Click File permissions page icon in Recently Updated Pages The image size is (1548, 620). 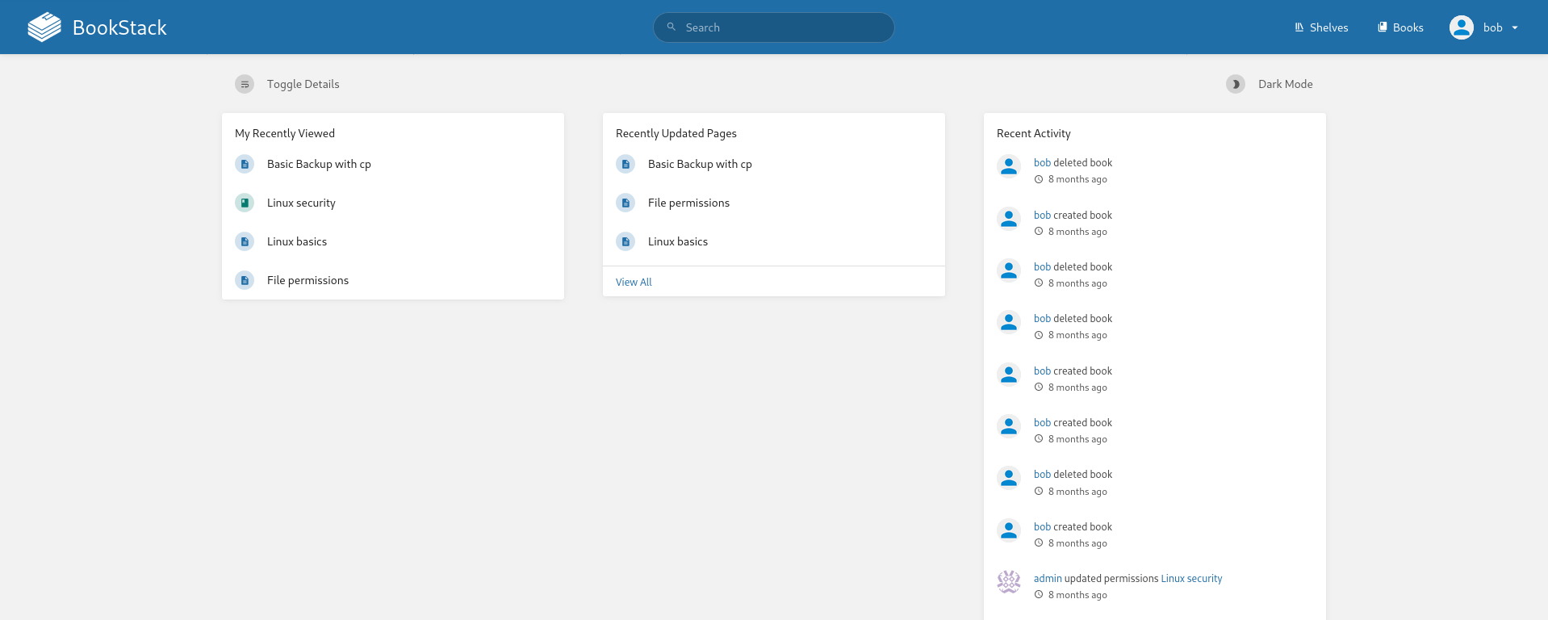pyautogui.click(x=625, y=203)
